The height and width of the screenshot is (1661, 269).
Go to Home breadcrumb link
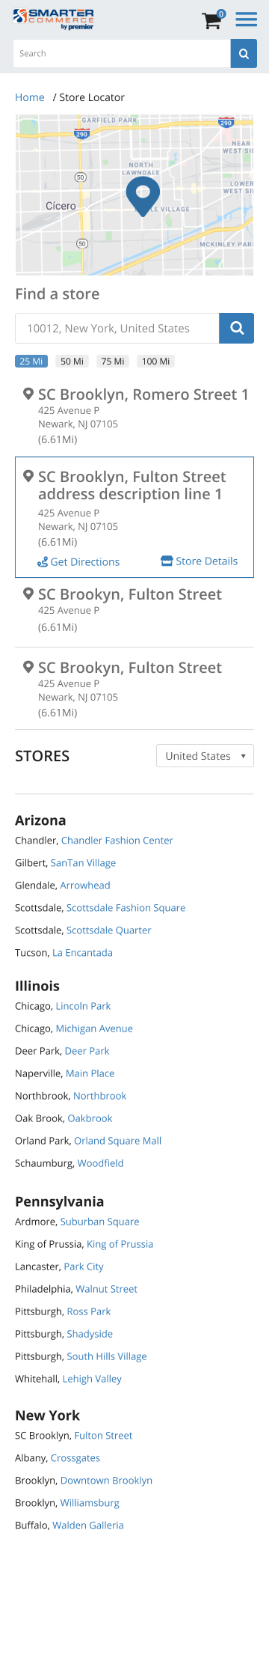click(30, 97)
